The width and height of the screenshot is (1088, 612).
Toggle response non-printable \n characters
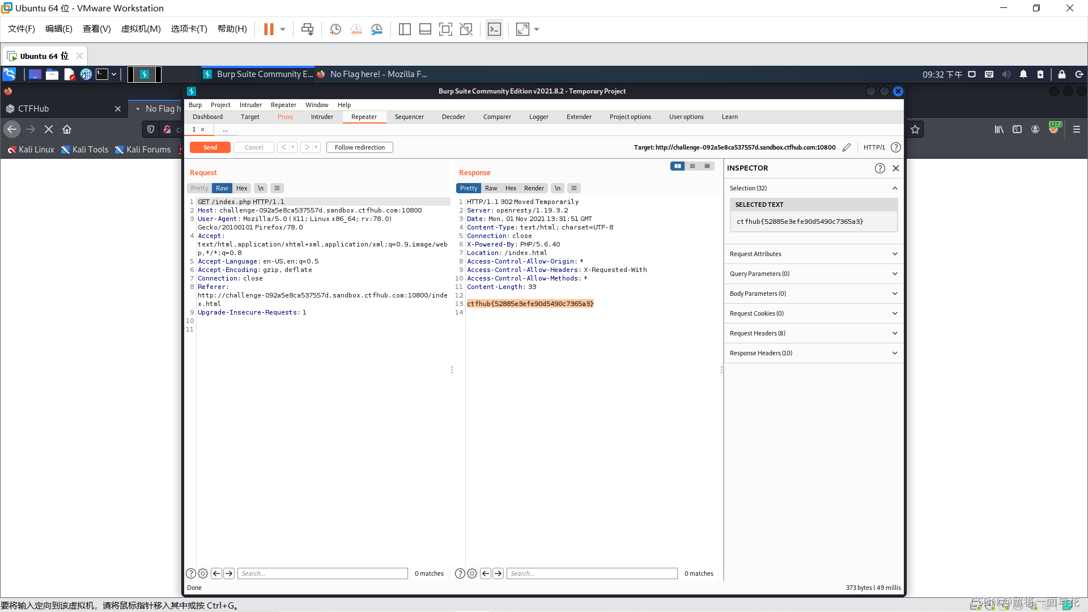coord(558,188)
